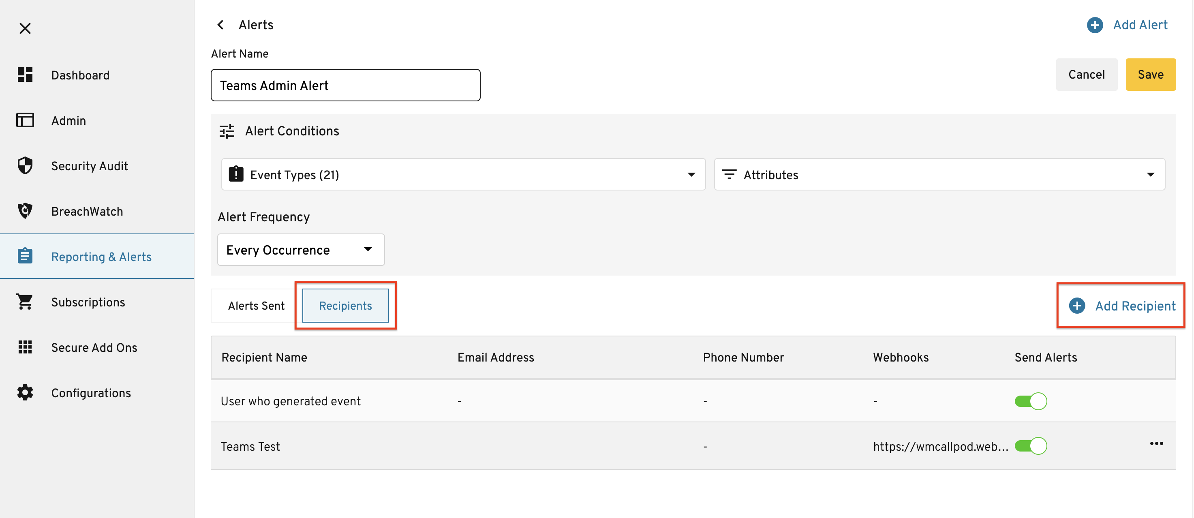1194x518 pixels.
Task: Click the Dashboard grid icon
Action: (25, 75)
